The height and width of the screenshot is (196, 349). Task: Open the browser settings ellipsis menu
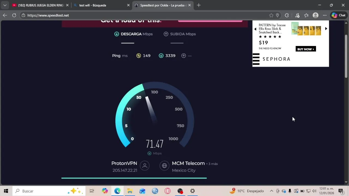coord(324,15)
